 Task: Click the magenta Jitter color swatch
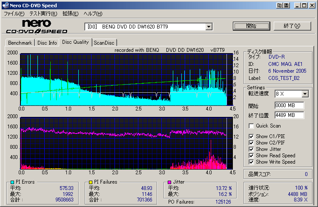pyautogui.click(x=169, y=182)
